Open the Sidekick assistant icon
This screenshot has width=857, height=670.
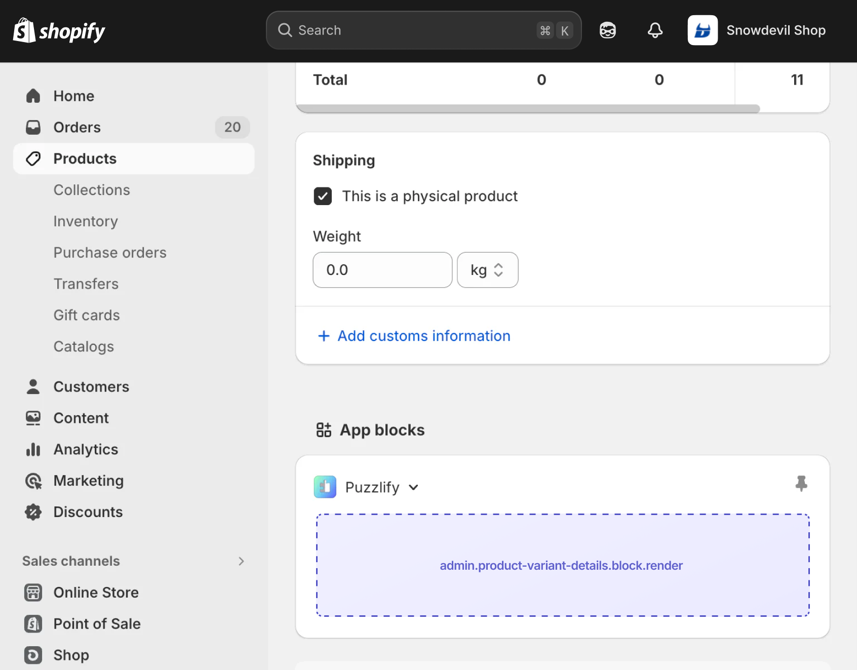point(607,30)
